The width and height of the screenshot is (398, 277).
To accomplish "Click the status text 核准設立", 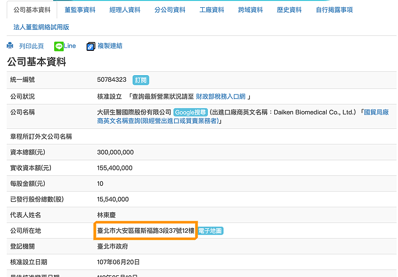I will 109,97.
